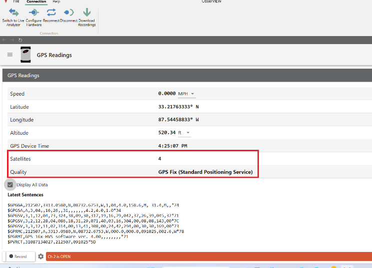Open the File menu
Viewport: 372px width, 268px height.
click(16, 2)
